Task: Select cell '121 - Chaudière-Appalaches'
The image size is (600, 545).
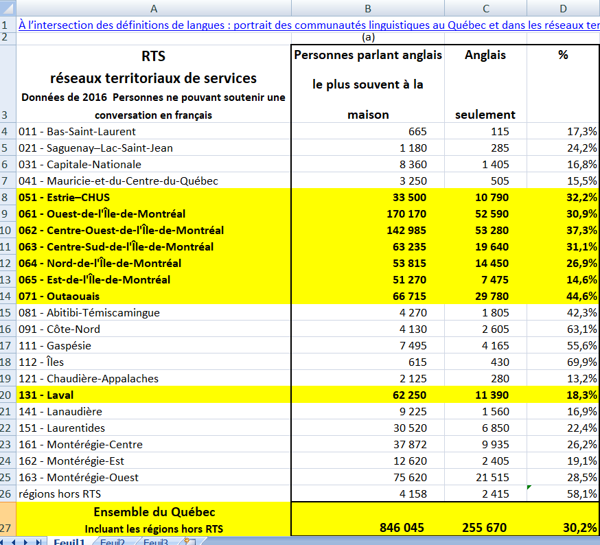Action: click(x=154, y=378)
